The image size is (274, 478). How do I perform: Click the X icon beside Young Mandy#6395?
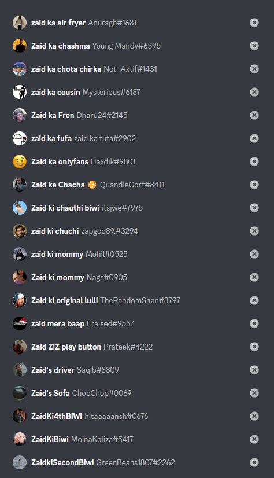(254, 46)
